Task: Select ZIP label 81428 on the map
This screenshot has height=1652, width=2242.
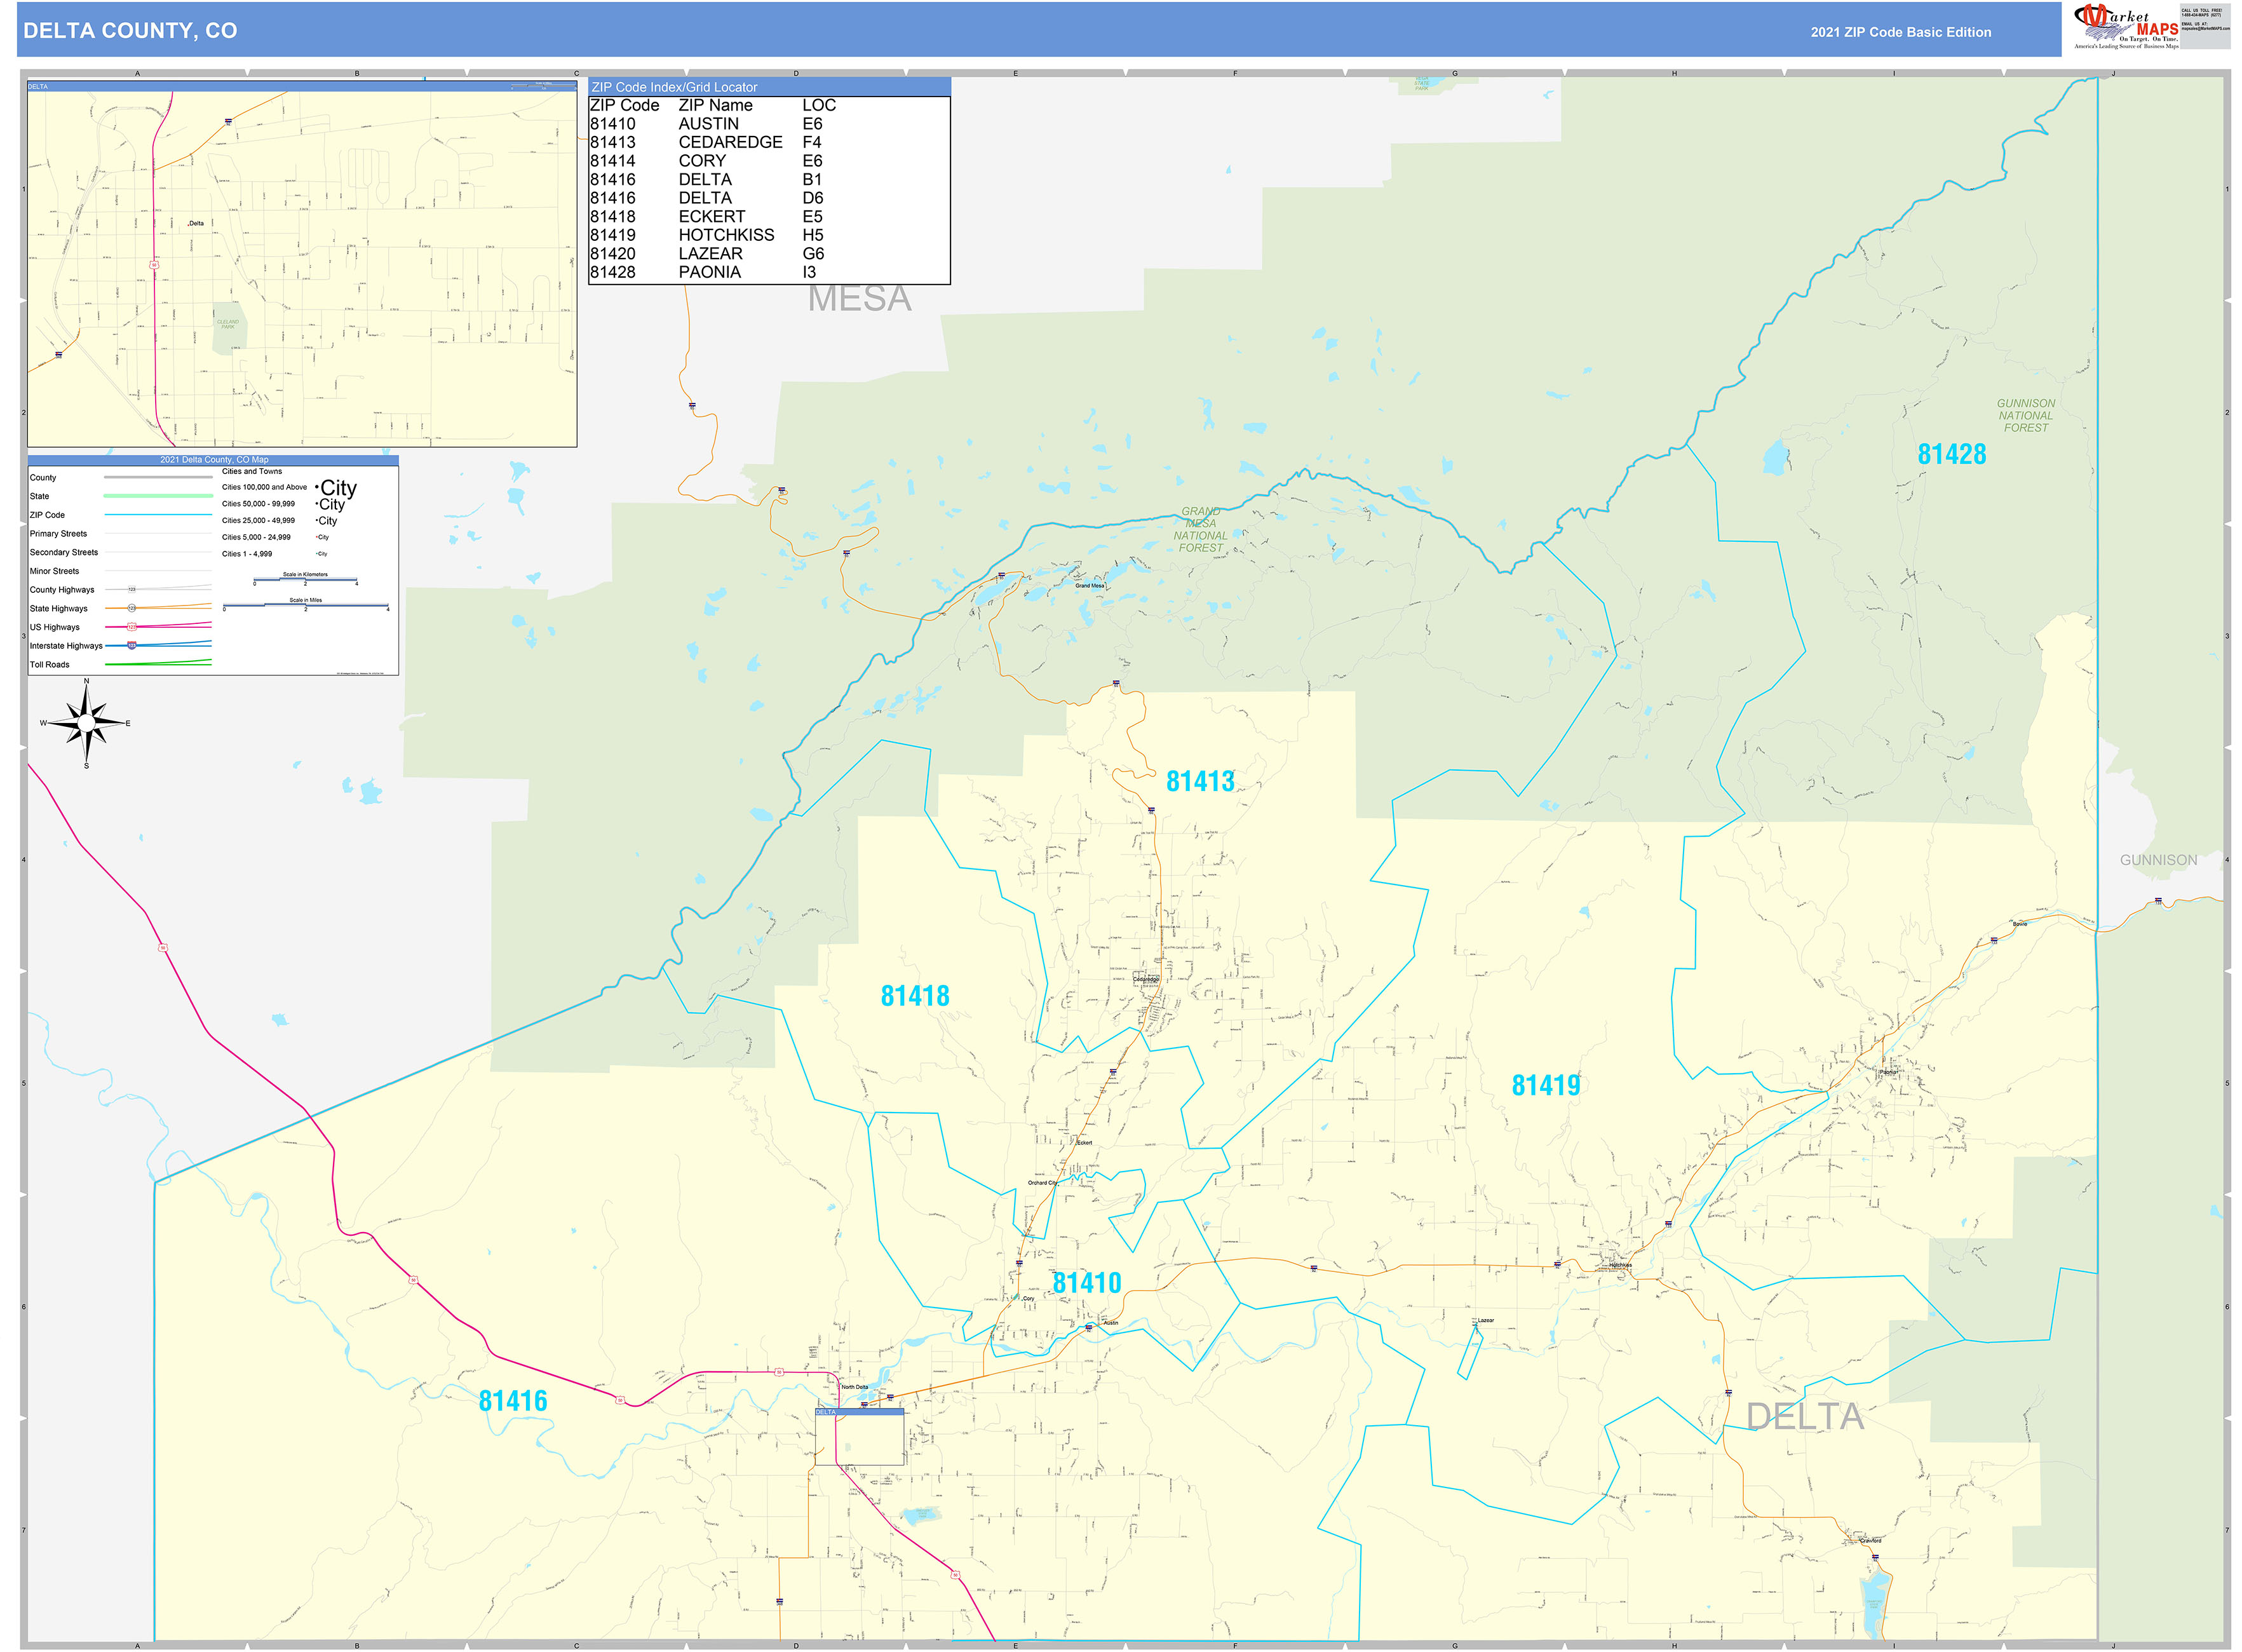Action: click(x=1951, y=454)
